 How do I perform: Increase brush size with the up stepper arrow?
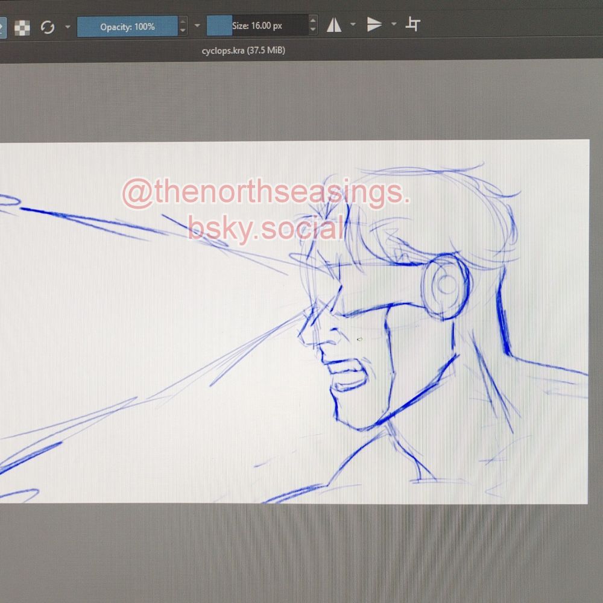pyautogui.click(x=313, y=21)
